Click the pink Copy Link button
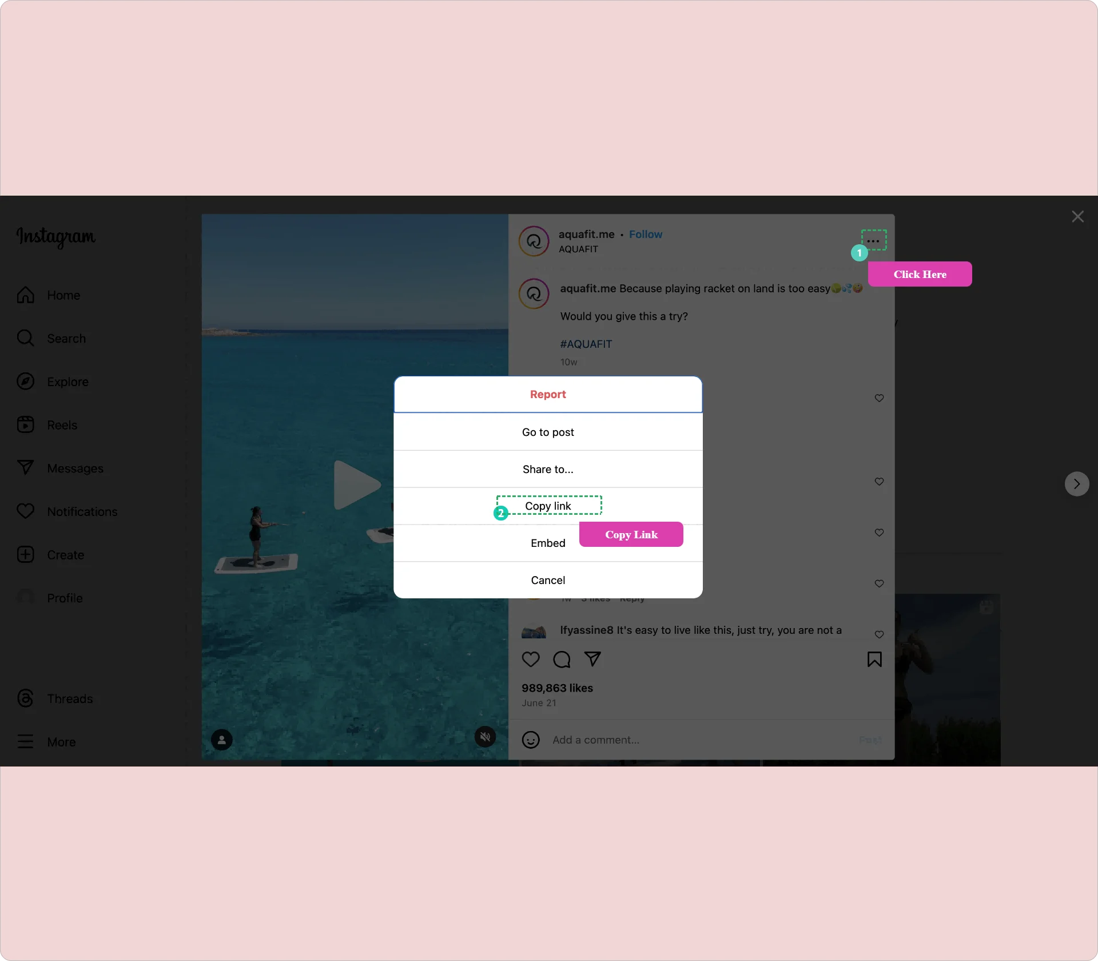This screenshot has height=961, width=1098. [631, 533]
